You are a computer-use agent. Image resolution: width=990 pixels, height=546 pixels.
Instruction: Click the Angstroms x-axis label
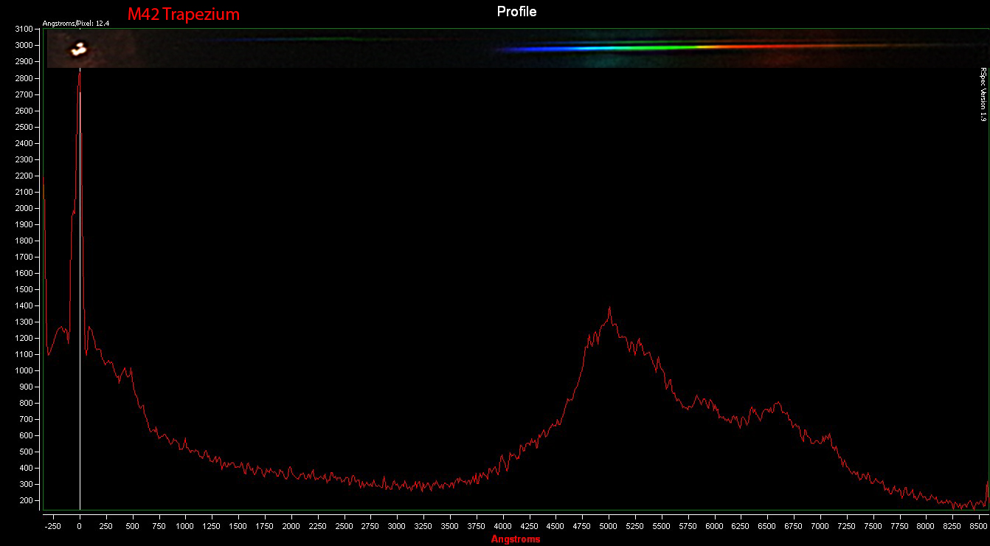click(516, 538)
